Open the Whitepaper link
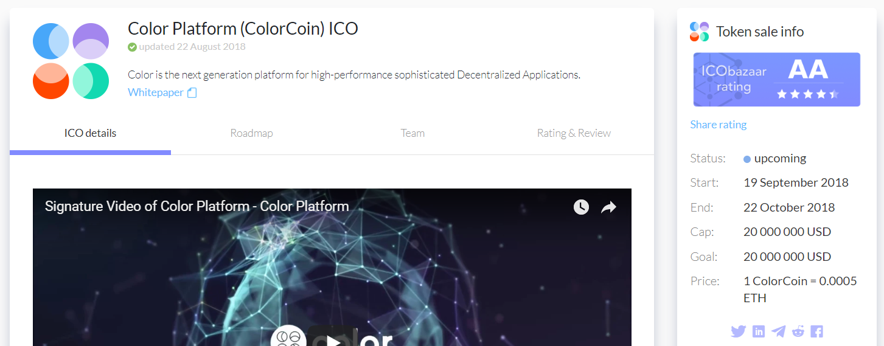 tap(156, 92)
